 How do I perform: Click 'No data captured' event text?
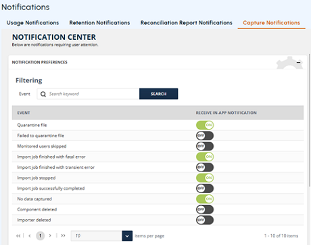[x=34, y=199]
